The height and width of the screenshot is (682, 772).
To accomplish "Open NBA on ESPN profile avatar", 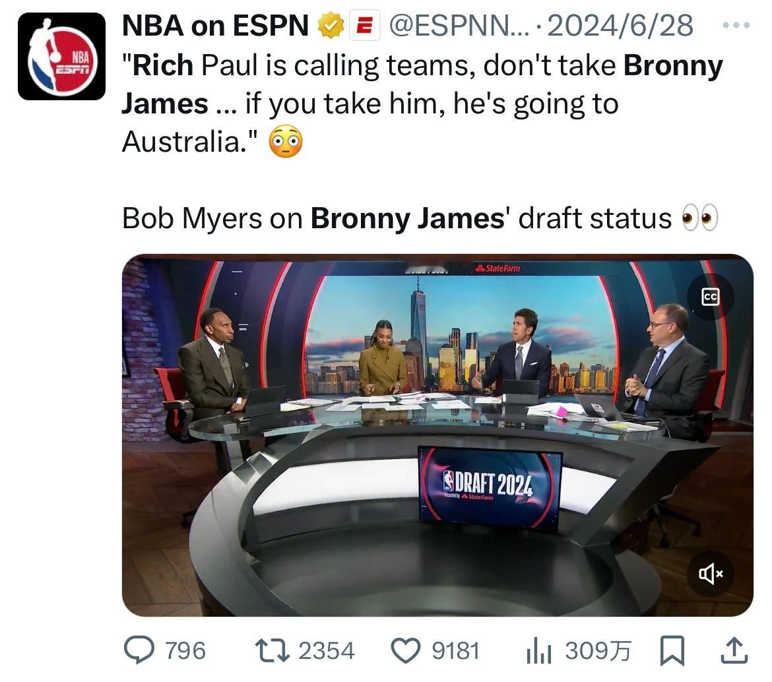I will point(61,57).
